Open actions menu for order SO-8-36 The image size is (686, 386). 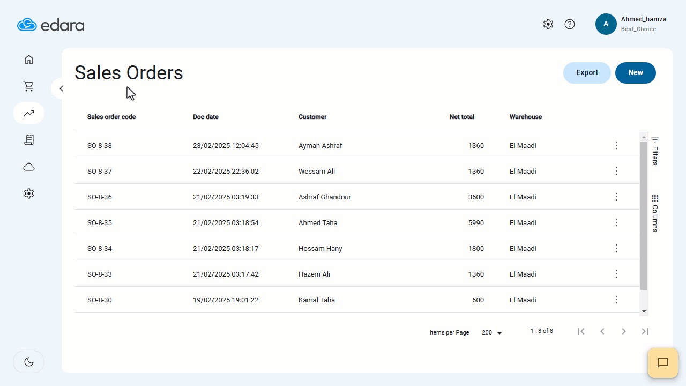[616, 197]
